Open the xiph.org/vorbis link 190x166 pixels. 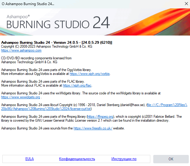click(x=90, y=74)
